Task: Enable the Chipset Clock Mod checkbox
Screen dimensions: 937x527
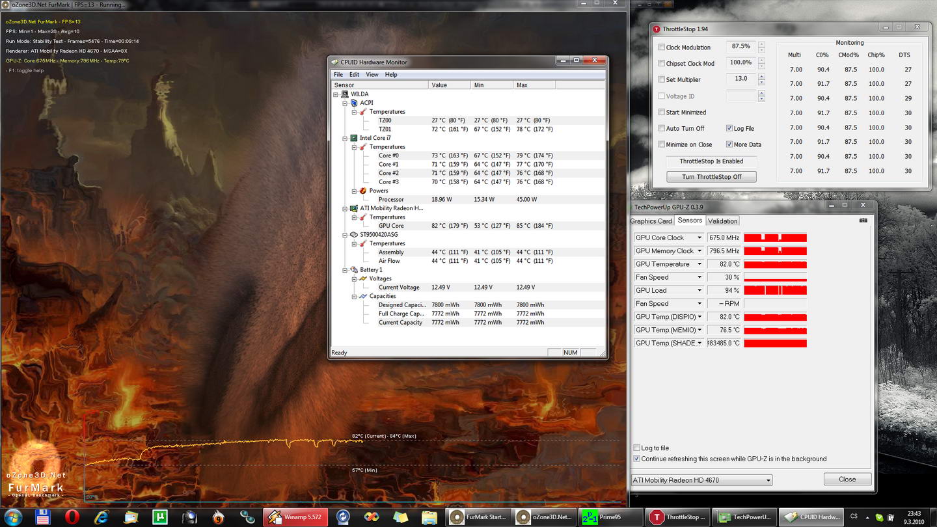Action: (x=662, y=64)
